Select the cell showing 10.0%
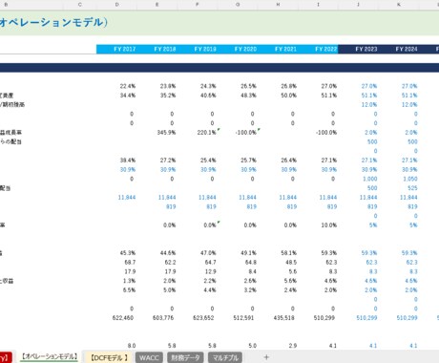Screen dimensions: 439x363 click(329, 225)
